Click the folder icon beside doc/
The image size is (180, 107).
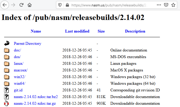(7, 50)
